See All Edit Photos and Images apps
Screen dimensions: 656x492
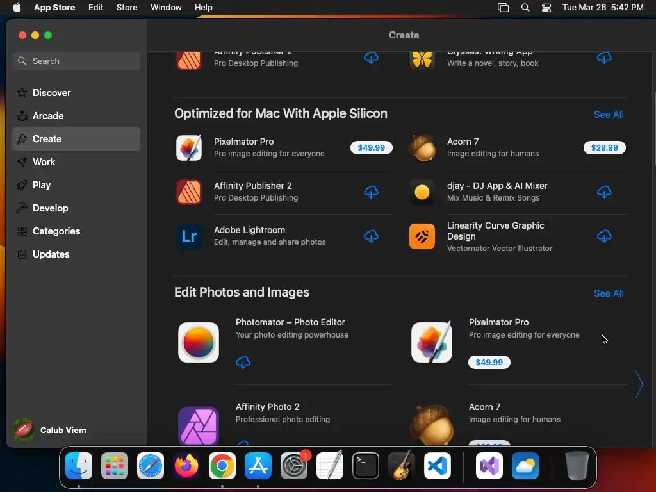point(609,293)
